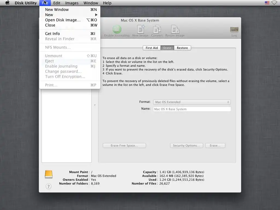Select Get Info menu item
The height and width of the screenshot is (210, 280).
tap(70, 34)
